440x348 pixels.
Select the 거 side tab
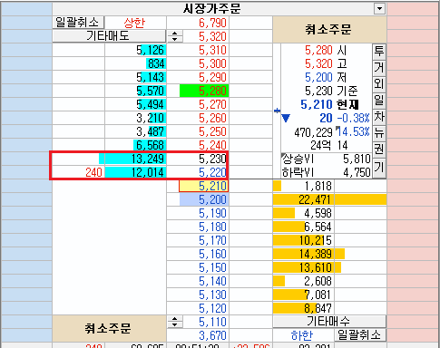pos(379,67)
